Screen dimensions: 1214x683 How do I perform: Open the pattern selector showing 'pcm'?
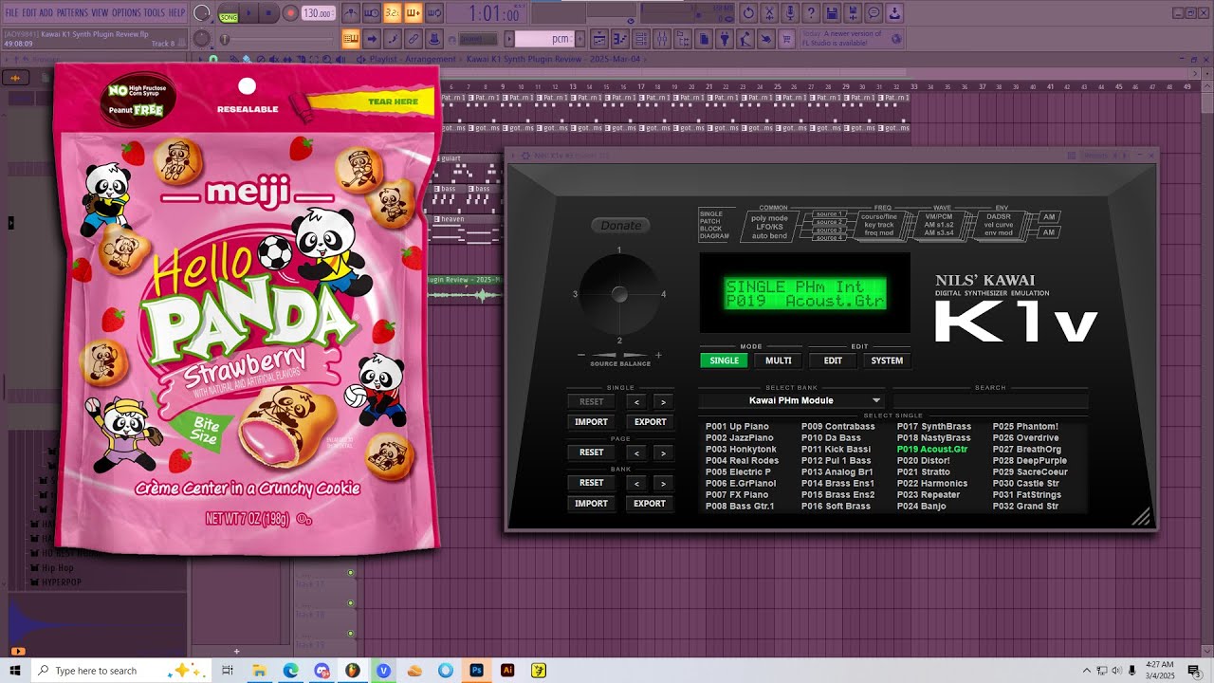(544, 39)
